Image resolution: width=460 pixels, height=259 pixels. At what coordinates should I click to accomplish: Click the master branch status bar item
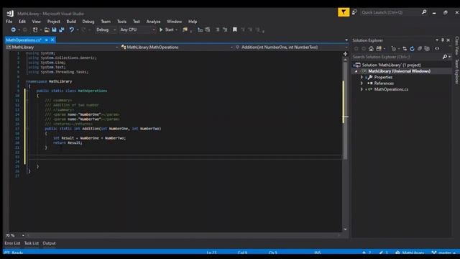coord(443,253)
